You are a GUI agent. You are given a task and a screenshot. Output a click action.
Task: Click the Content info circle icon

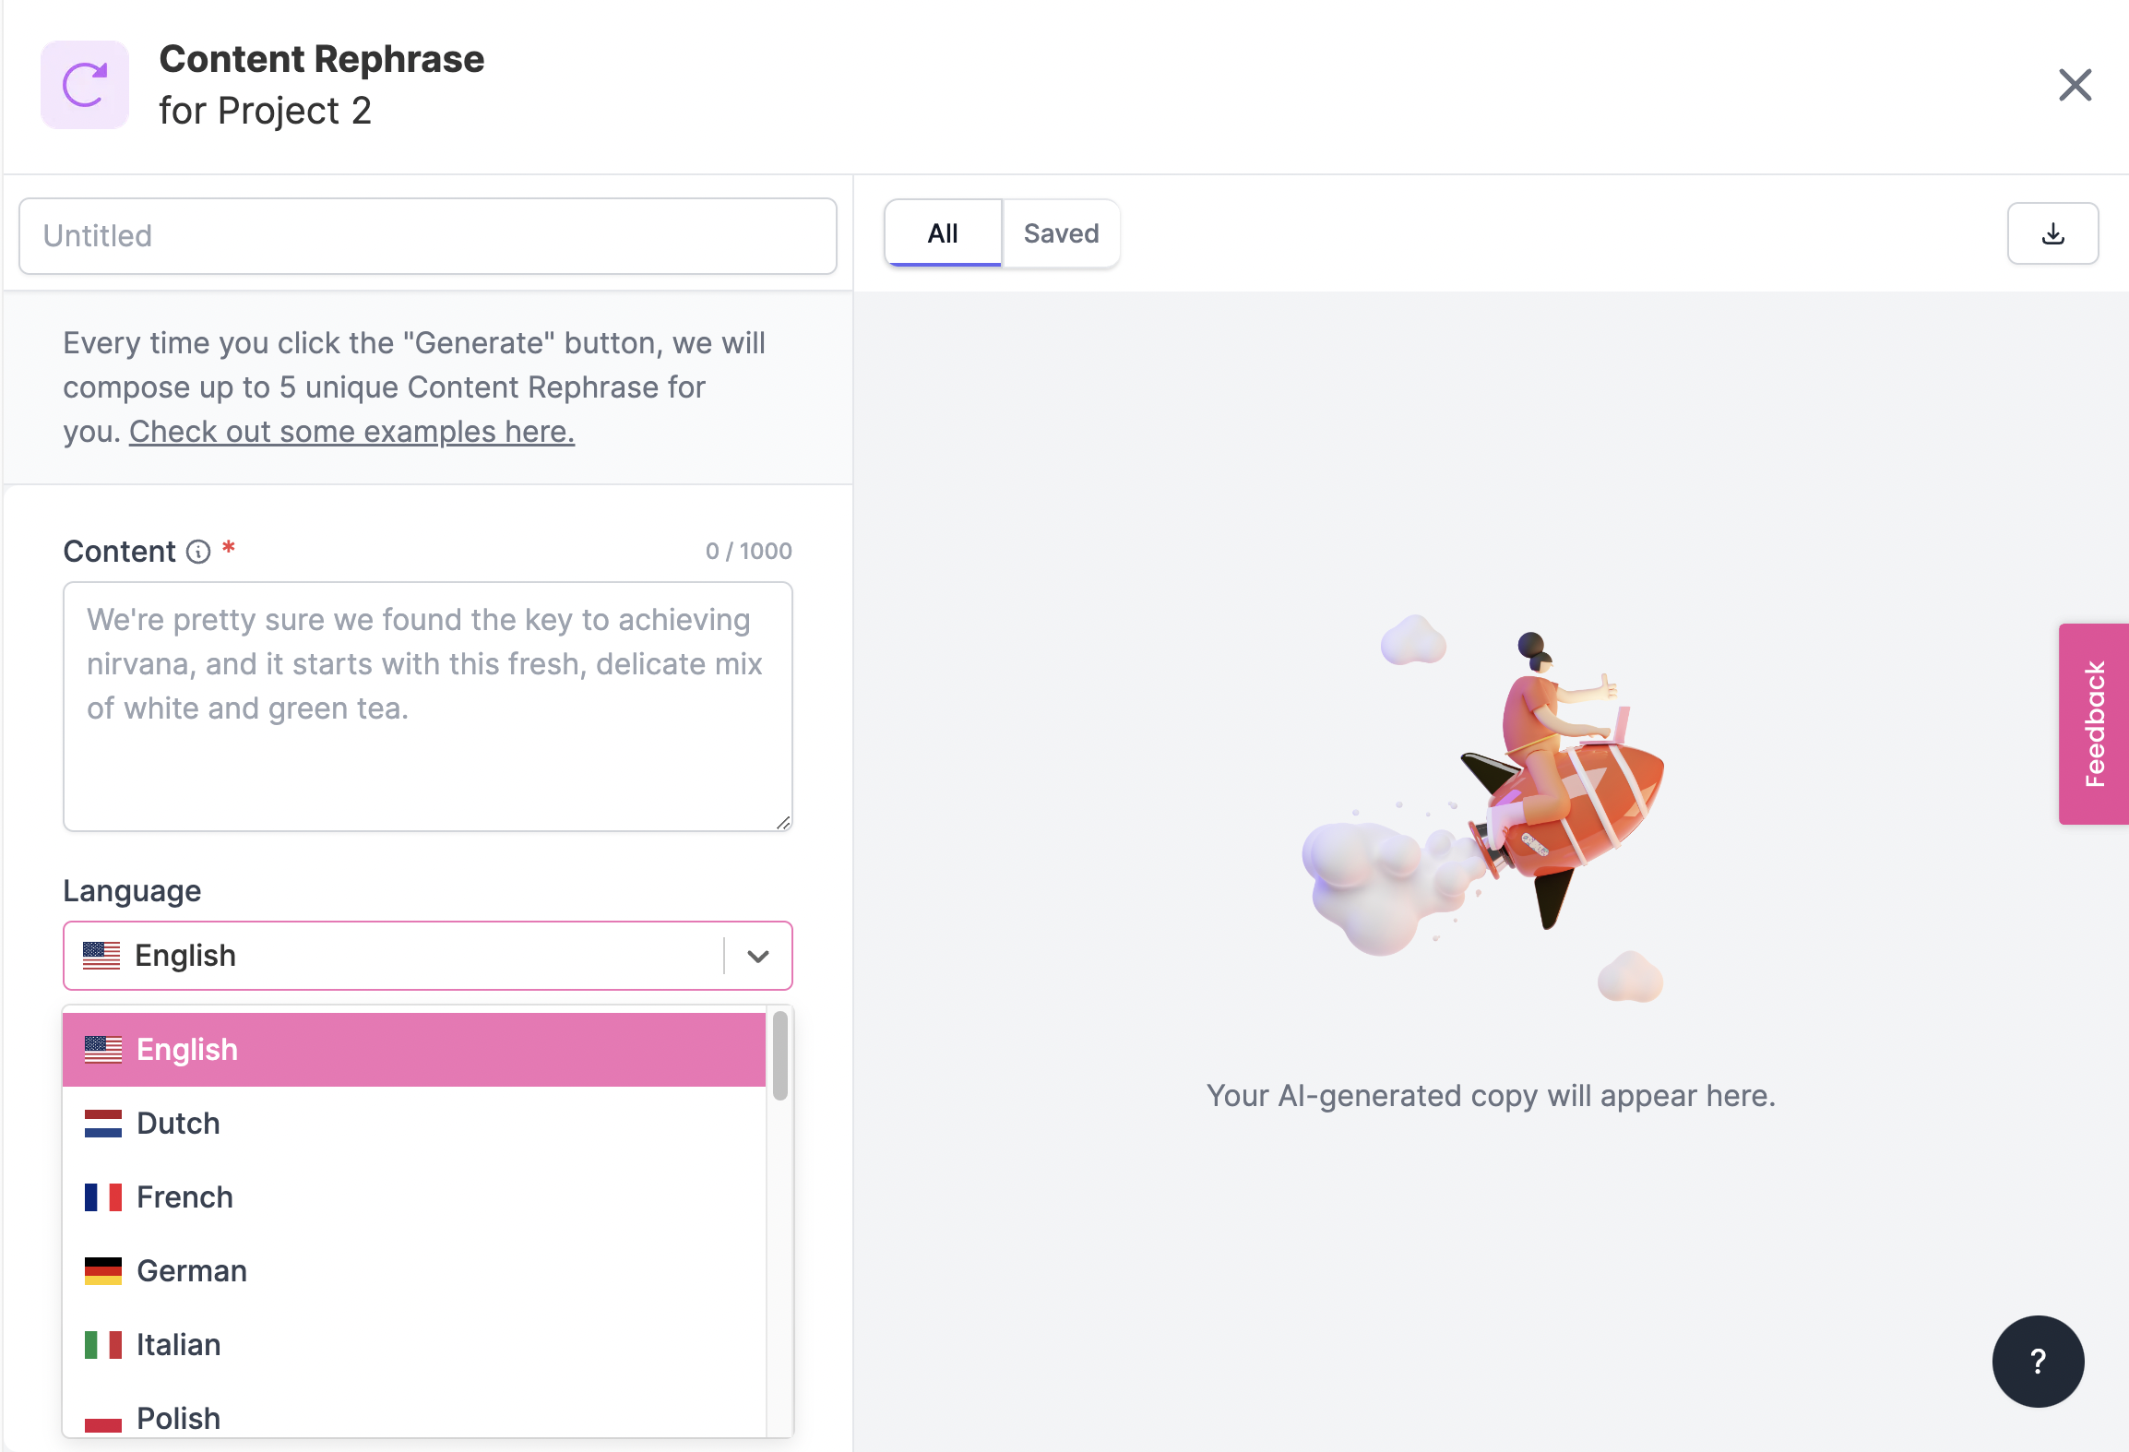pyautogui.click(x=198, y=552)
